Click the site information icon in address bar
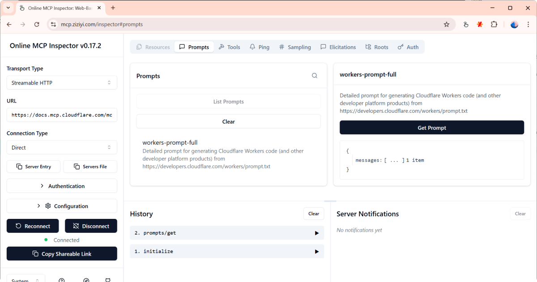537x282 pixels. click(53, 24)
